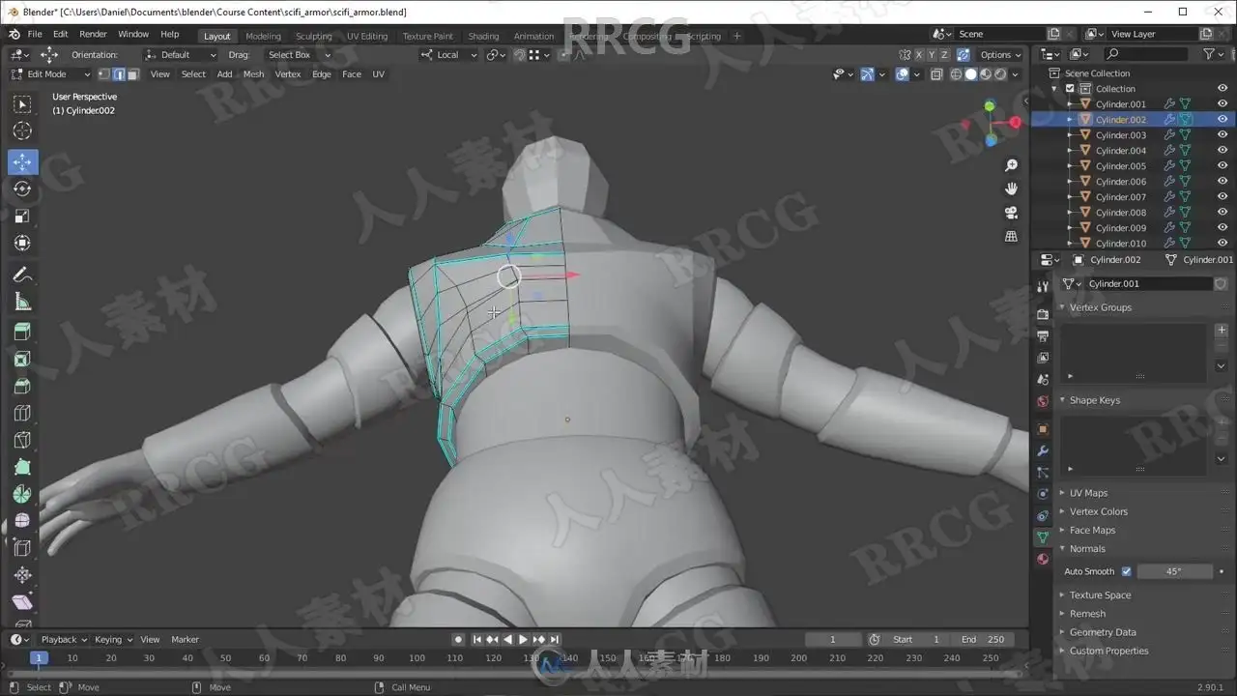Screen dimensions: 1237x696
Task: Uncheck the Collection checkbox in outliner
Action: [x=1070, y=89]
